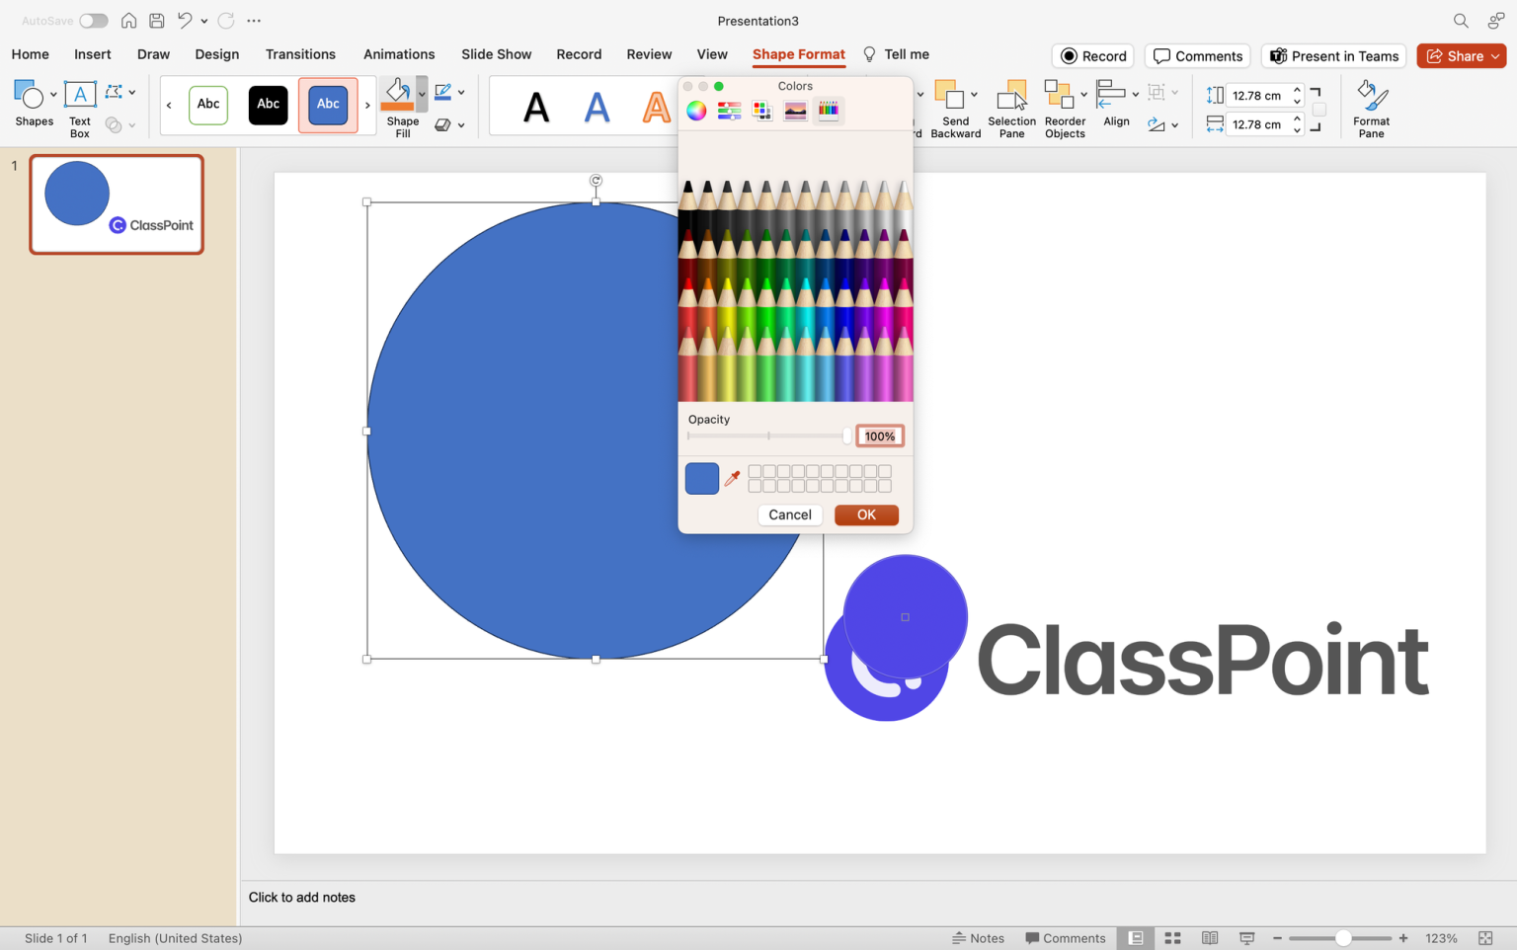Expand the Shapes gallery dropdown
Screen dimensions: 1517x950
click(x=52, y=92)
